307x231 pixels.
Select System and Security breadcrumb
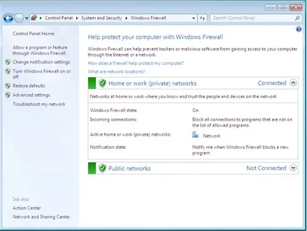pos(102,18)
